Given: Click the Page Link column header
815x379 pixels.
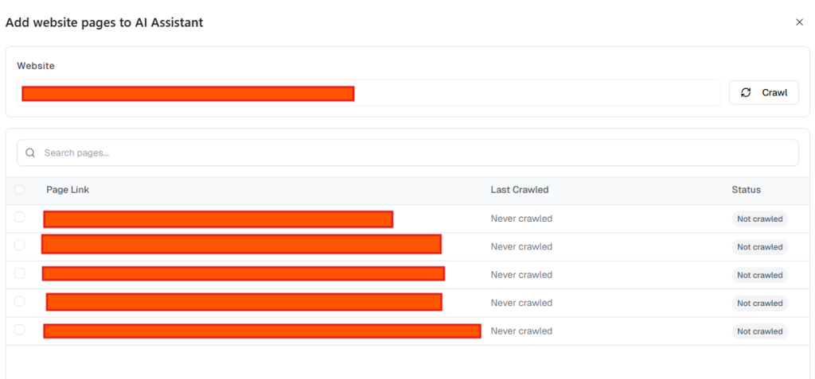Looking at the screenshot, I should 68,190.
